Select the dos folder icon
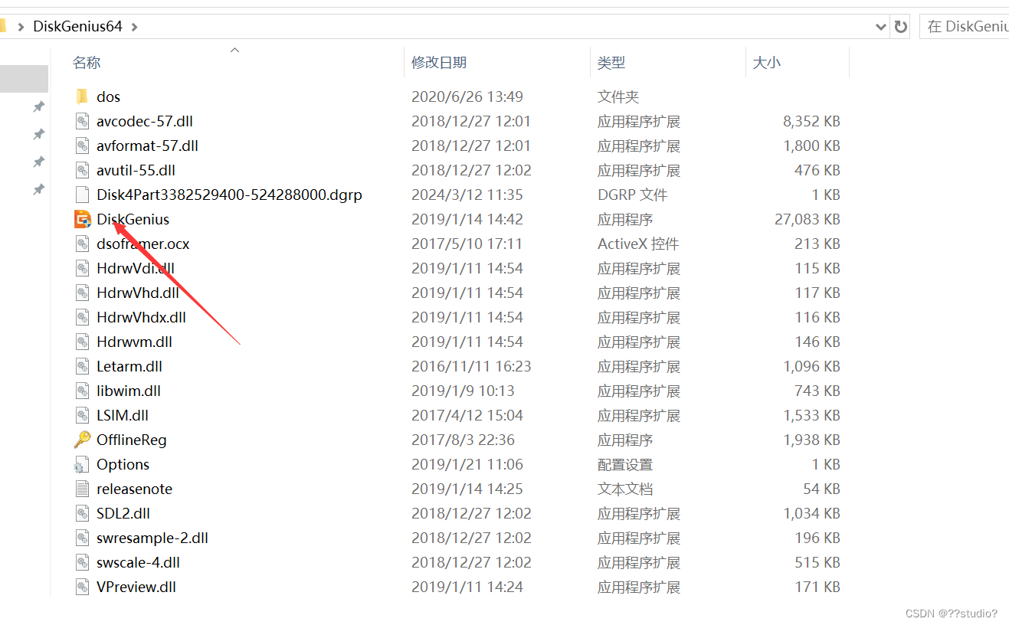 tap(82, 97)
